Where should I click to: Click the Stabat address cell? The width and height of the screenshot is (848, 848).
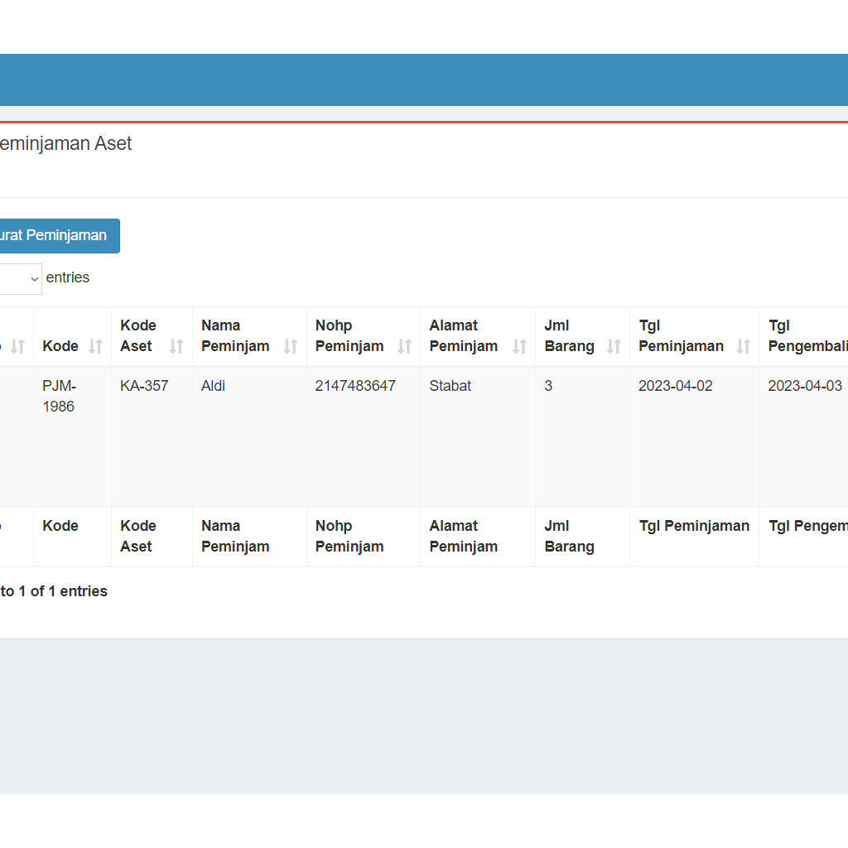click(x=450, y=386)
